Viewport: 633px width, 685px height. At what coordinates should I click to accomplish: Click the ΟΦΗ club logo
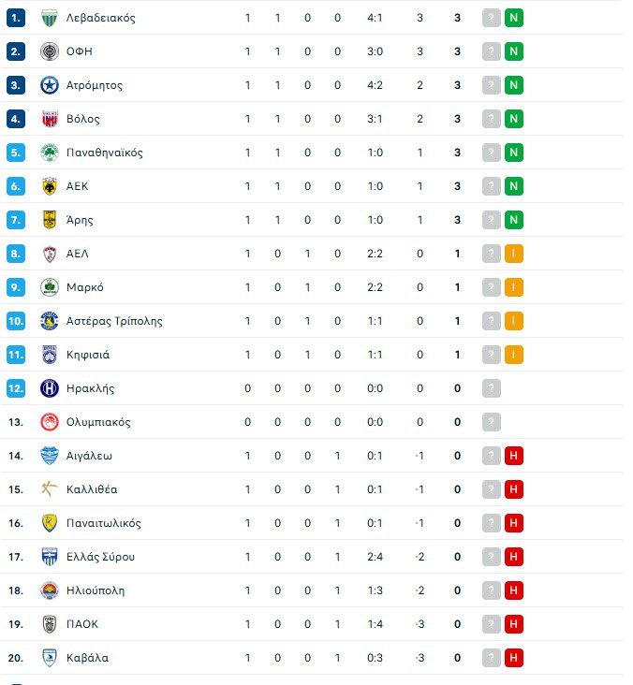coord(50,51)
